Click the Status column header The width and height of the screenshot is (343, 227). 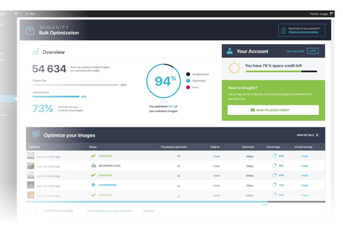coord(93,147)
